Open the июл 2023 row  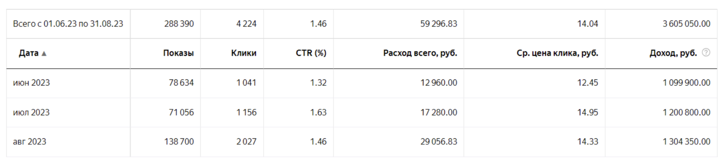(31, 112)
